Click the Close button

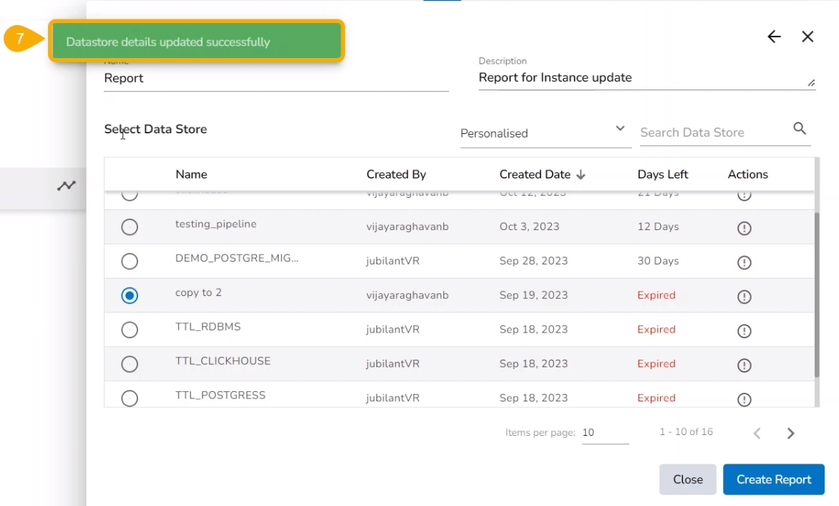[687, 479]
